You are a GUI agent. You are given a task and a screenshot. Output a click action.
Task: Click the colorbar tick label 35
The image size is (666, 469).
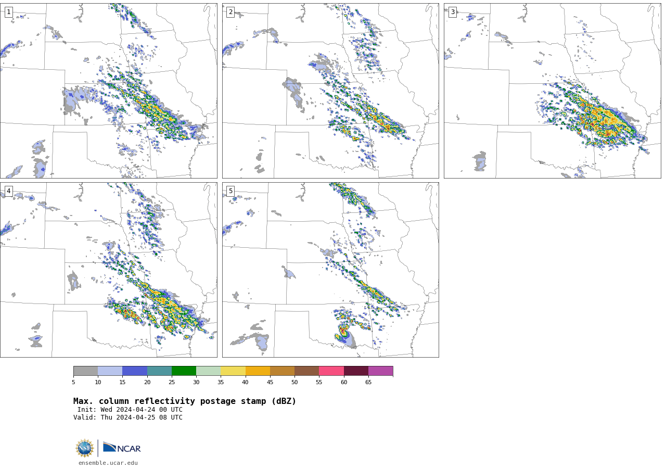tap(221, 383)
